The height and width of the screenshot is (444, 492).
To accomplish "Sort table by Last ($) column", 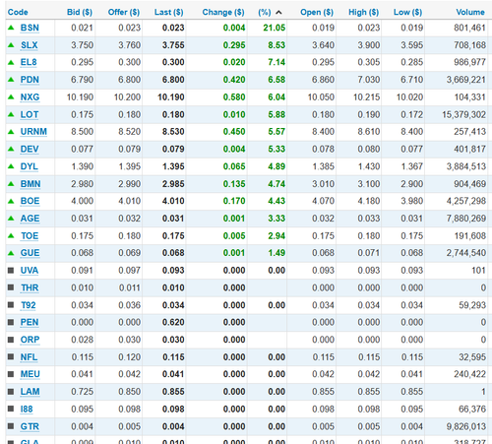I will [x=169, y=12].
